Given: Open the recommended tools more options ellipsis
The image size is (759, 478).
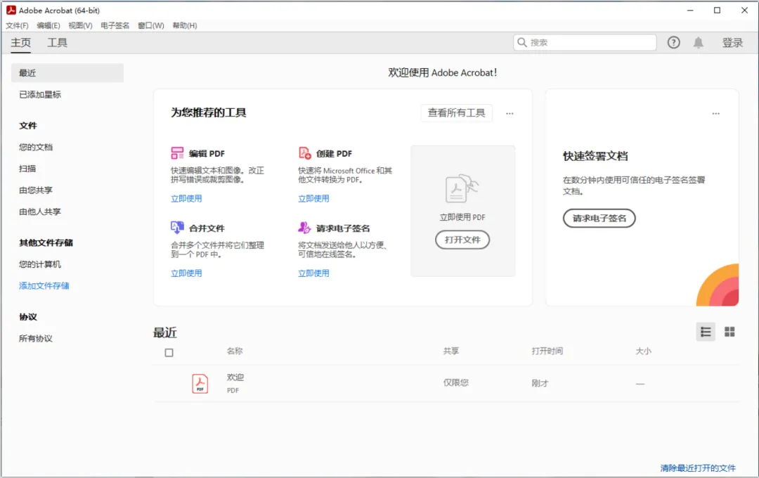Looking at the screenshot, I should click(510, 113).
